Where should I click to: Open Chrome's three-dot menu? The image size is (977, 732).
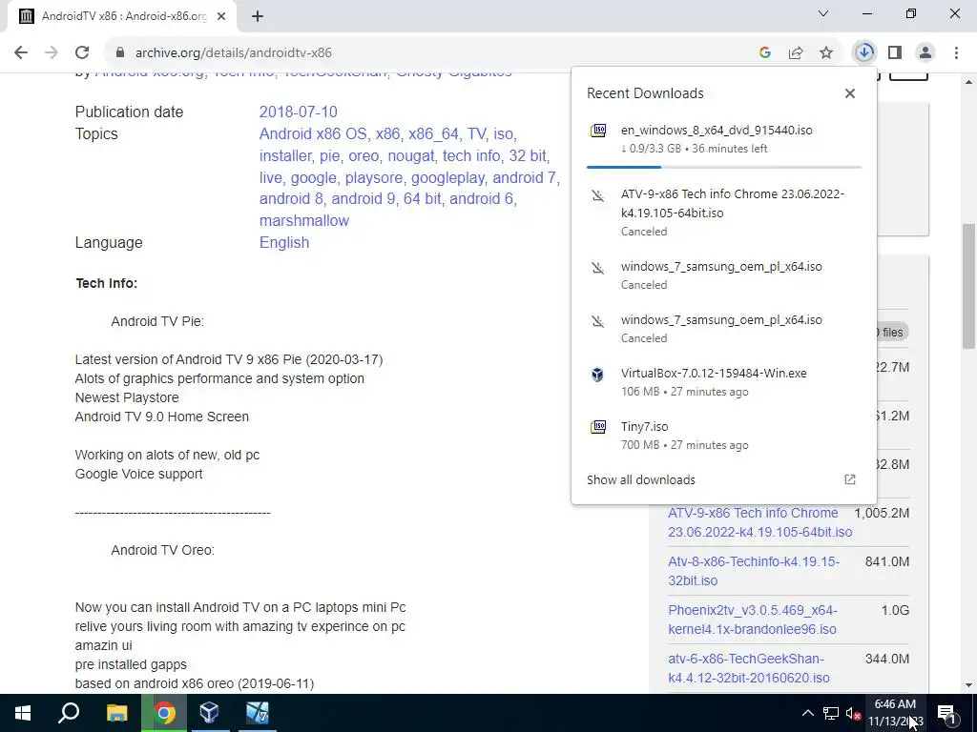(956, 53)
